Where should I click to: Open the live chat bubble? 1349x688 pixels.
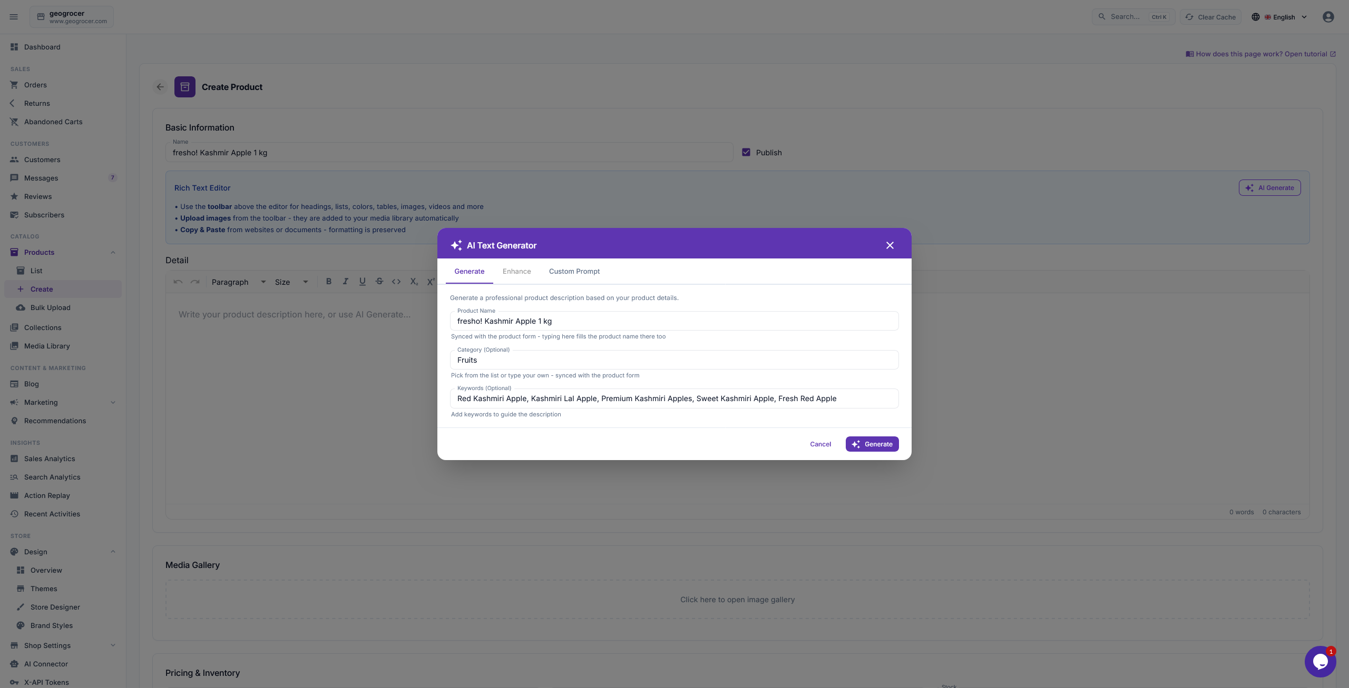[x=1320, y=662]
